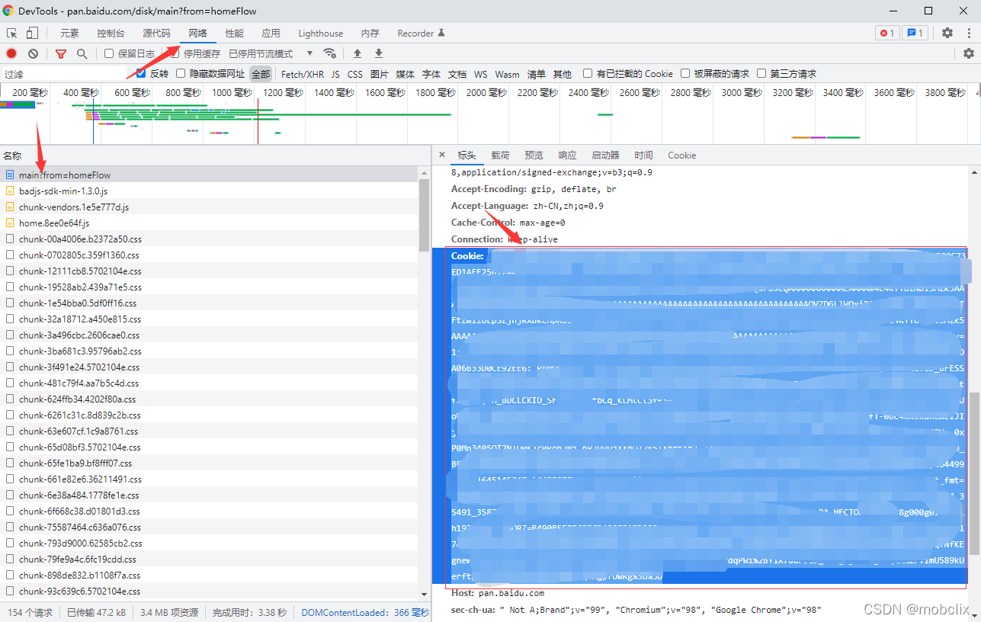Filter requests by 图片 type
The image size is (981, 622).
(379, 74)
